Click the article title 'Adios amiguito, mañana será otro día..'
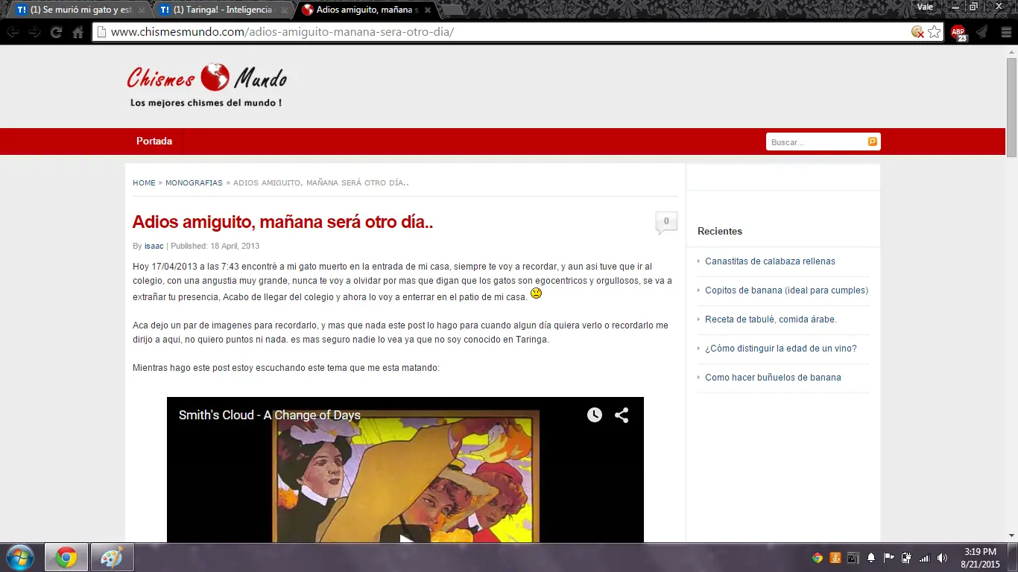Viewport: 1018px width, 572px height. point(282,222)
